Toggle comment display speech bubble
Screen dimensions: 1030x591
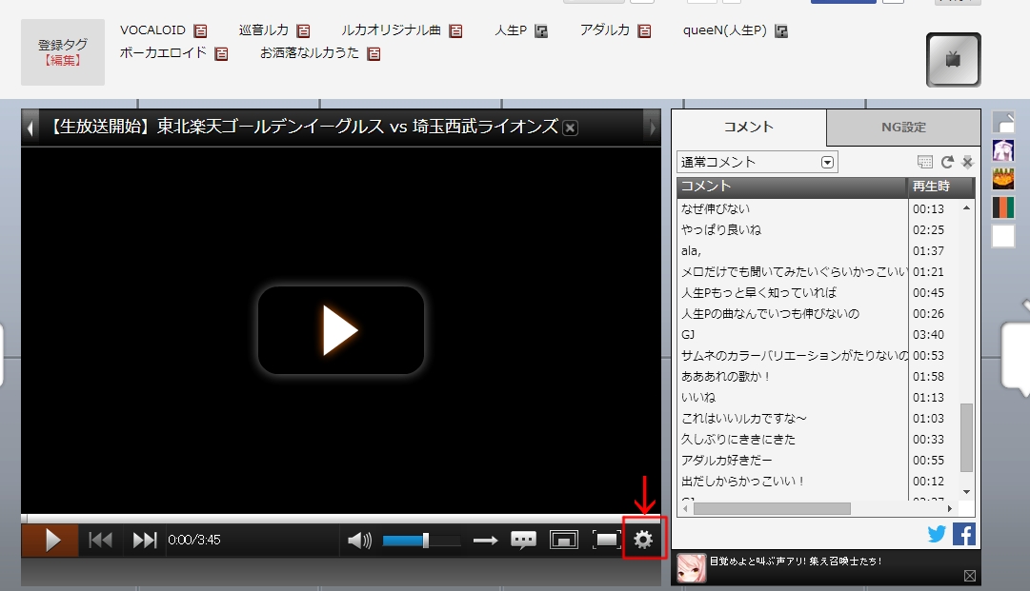pos(523,541)
